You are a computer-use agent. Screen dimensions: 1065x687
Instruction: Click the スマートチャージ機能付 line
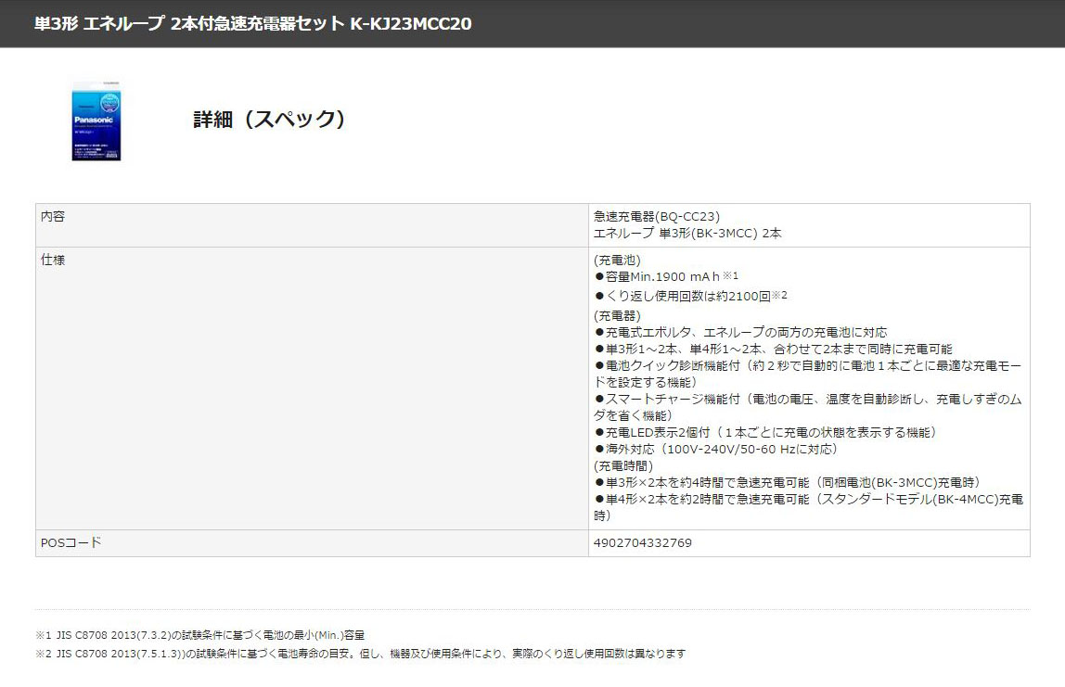coord(808,407)
